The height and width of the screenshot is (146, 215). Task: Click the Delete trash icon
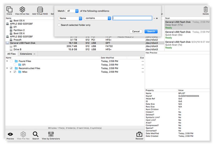(206, 9)
